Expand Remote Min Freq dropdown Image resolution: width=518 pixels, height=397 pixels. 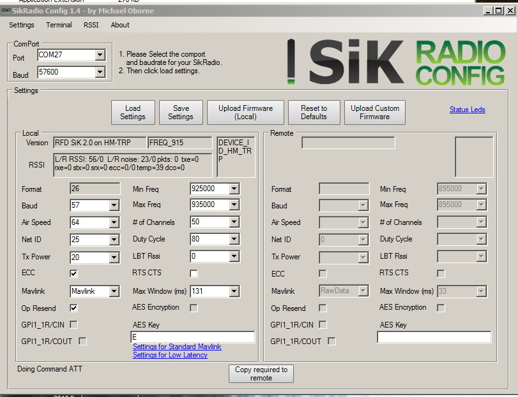[482, 189]
